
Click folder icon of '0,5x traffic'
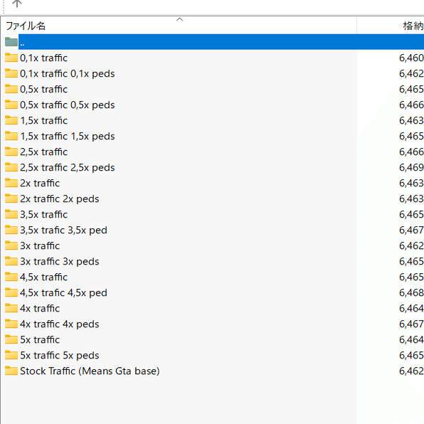click(11, 89)
